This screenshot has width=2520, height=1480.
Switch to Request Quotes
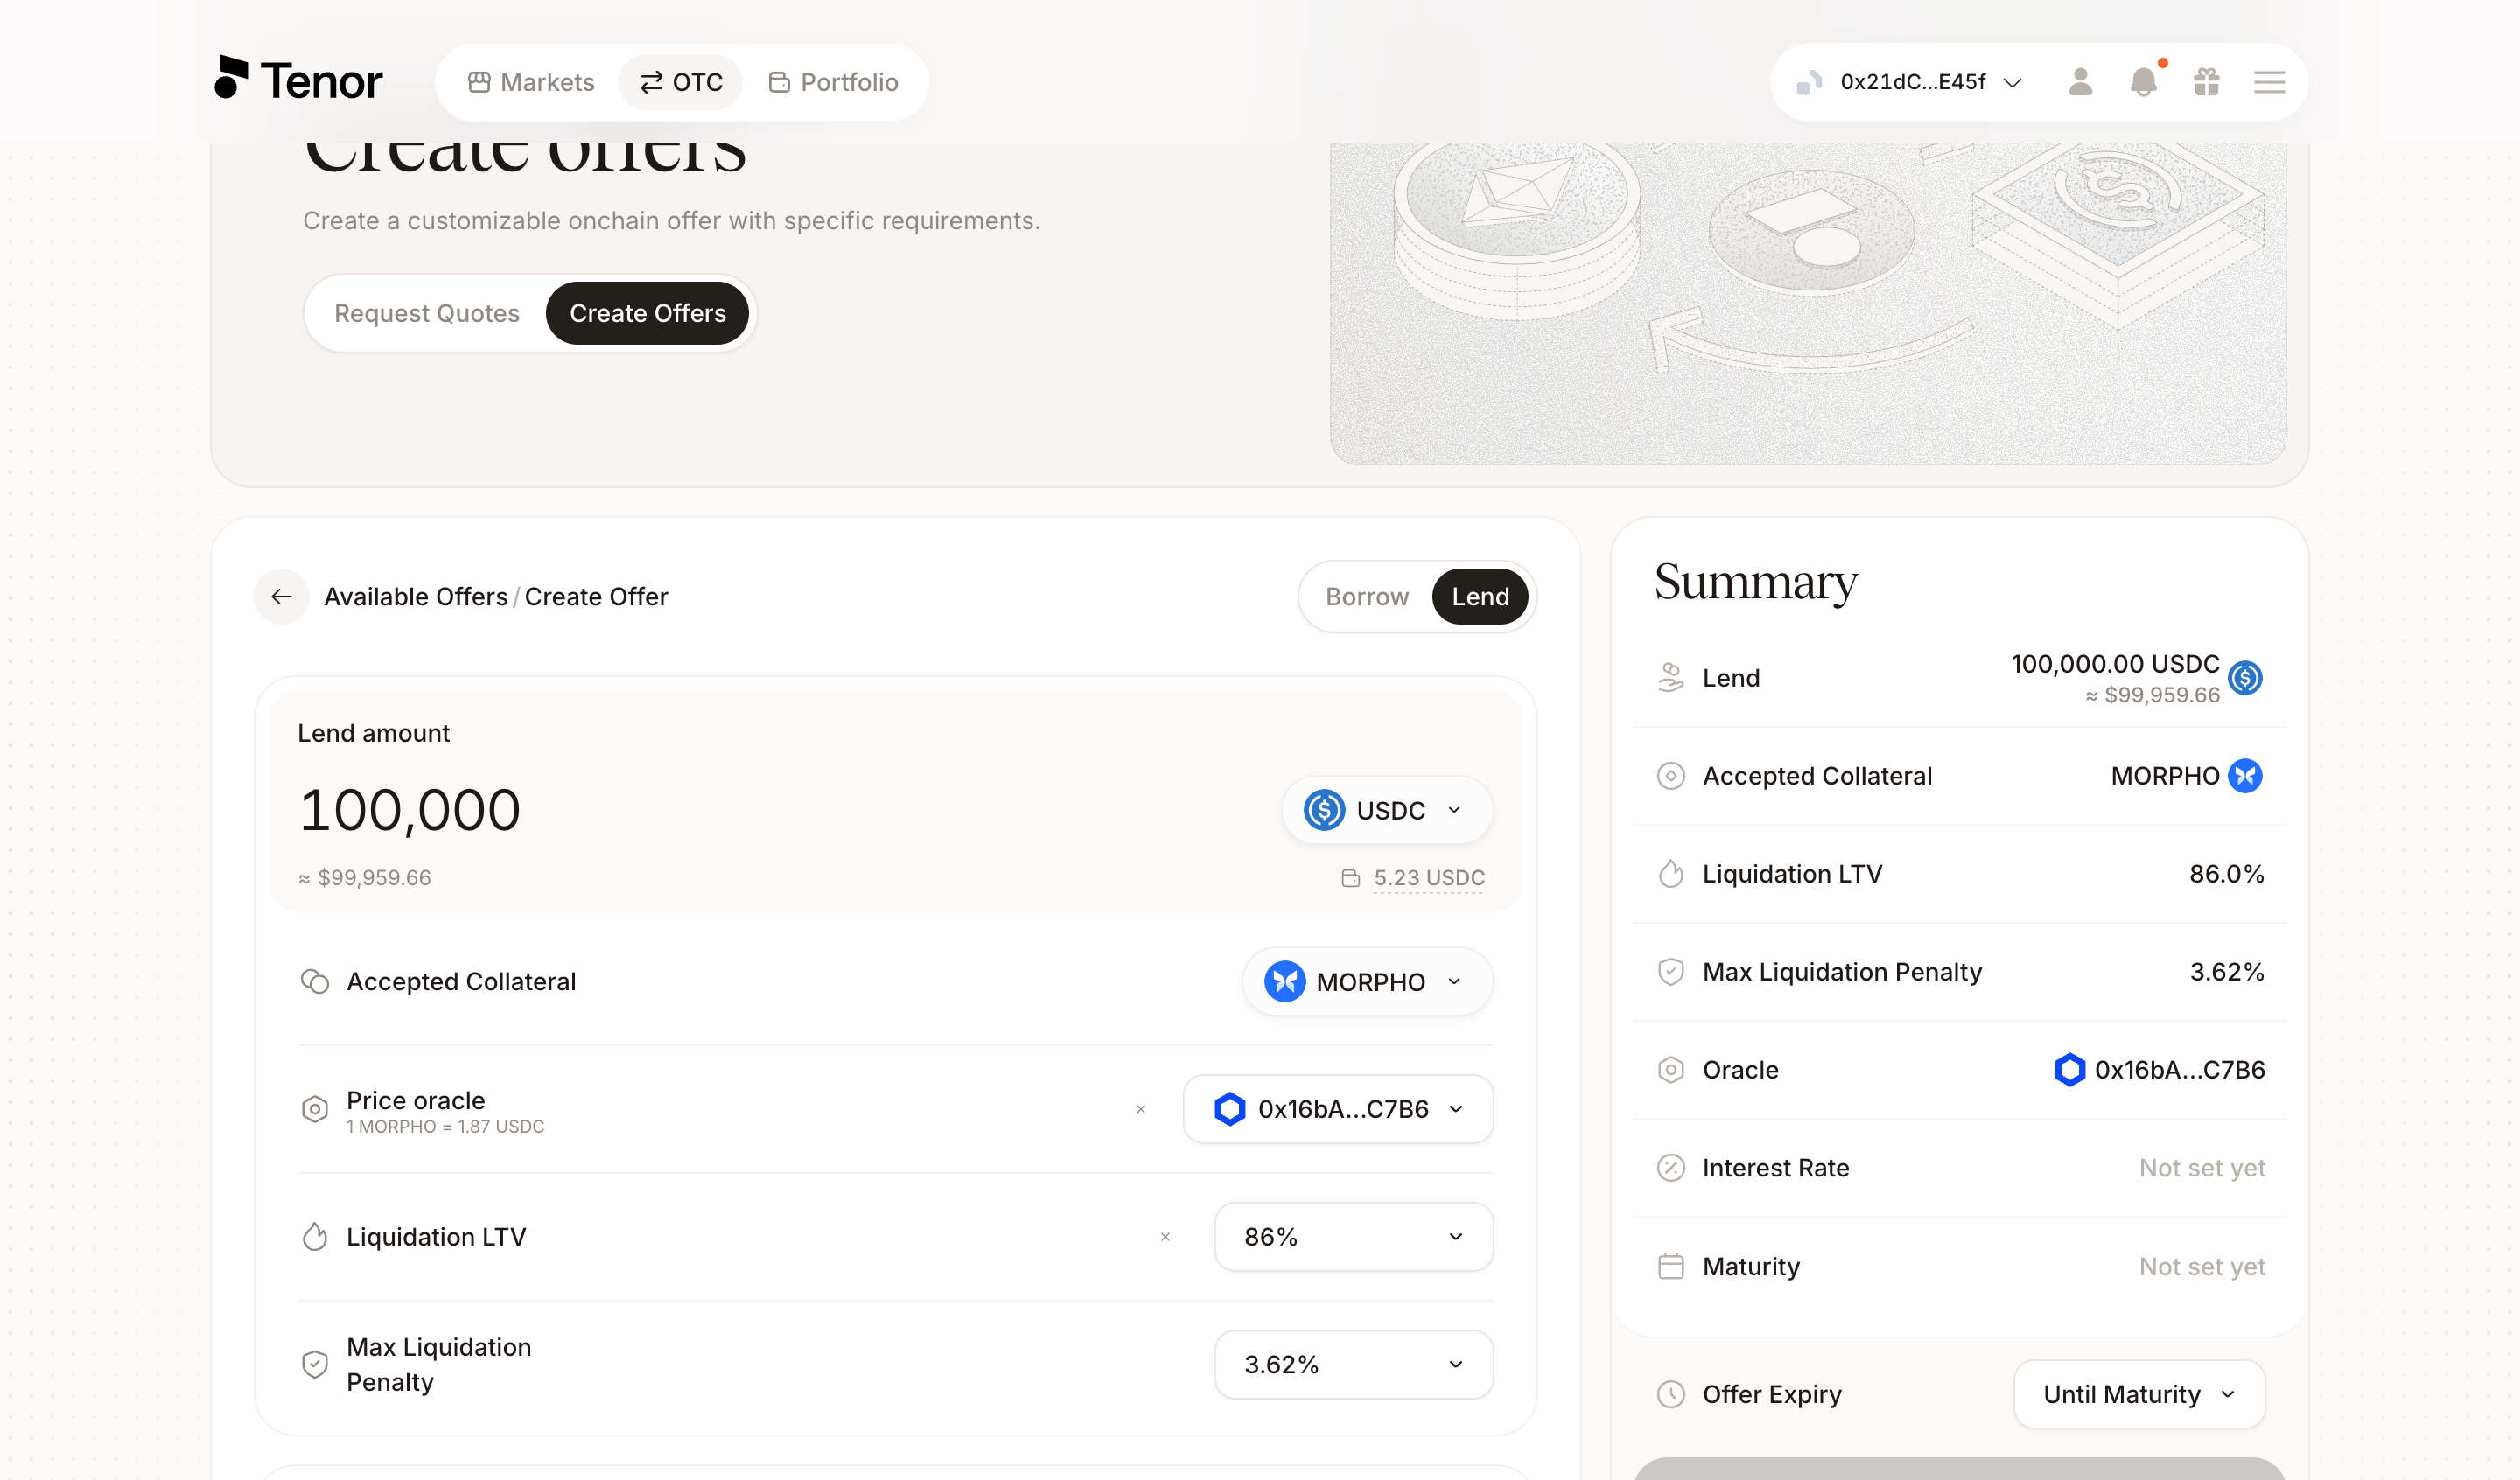pos(427,313)
